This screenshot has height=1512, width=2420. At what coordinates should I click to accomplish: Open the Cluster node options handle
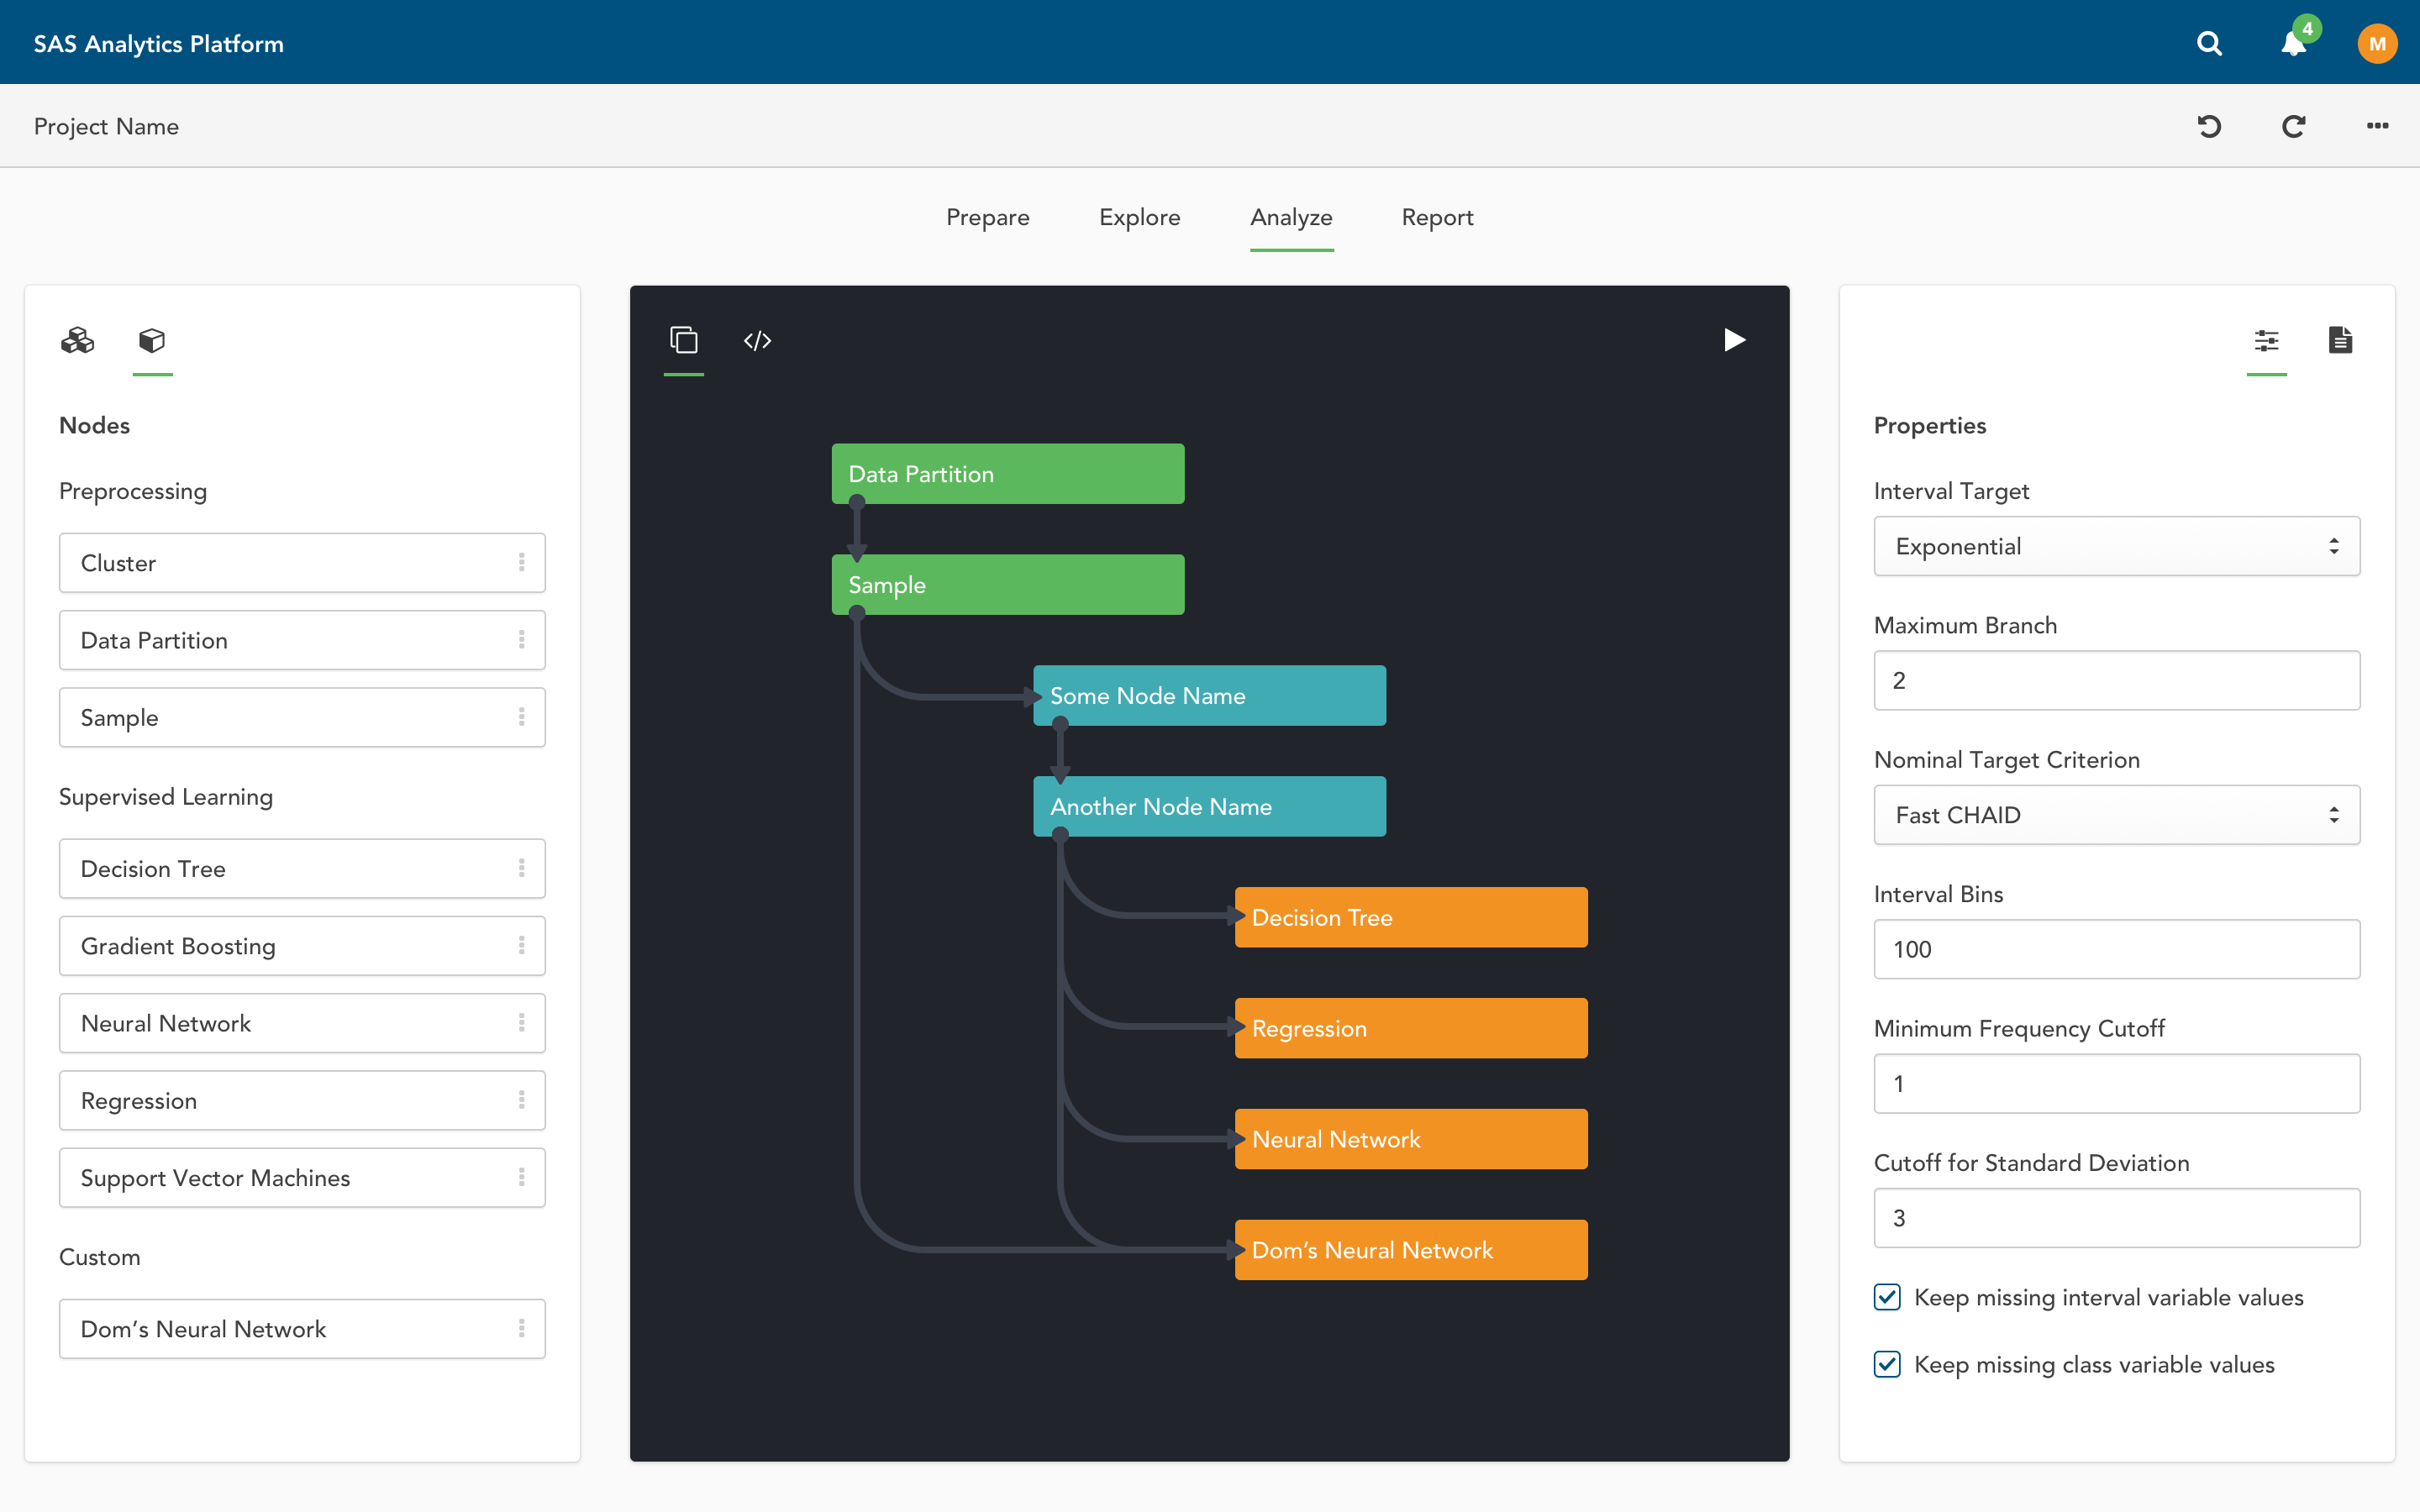tap(521, 562)
